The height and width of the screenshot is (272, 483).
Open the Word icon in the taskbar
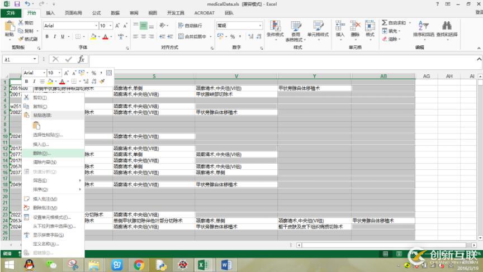pos(226,265)
